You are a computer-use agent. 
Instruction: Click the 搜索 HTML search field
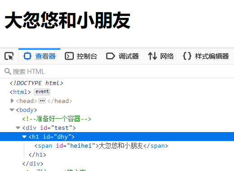[117, 72]
